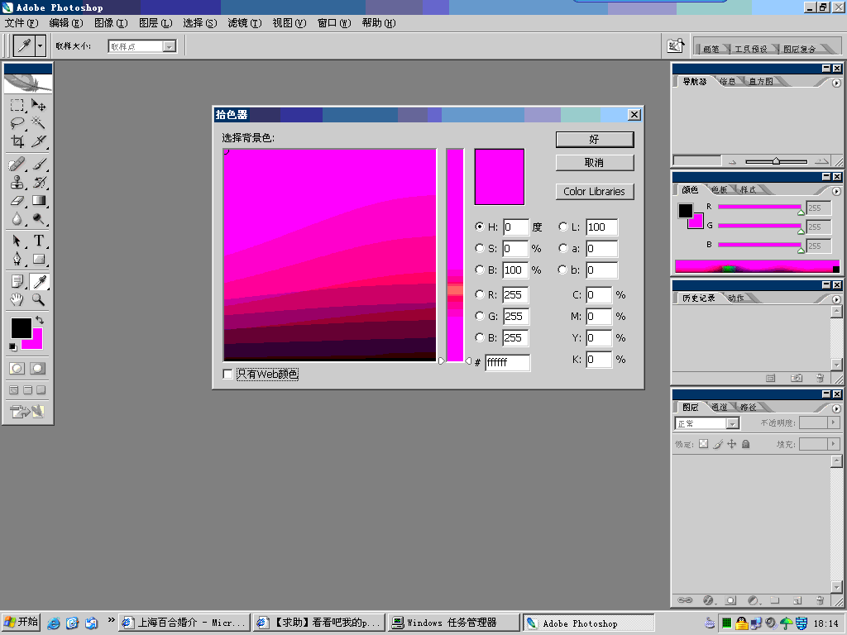Switch to the 直方图 tab
This screenshot has height=635, width=847.
(760, 82)
